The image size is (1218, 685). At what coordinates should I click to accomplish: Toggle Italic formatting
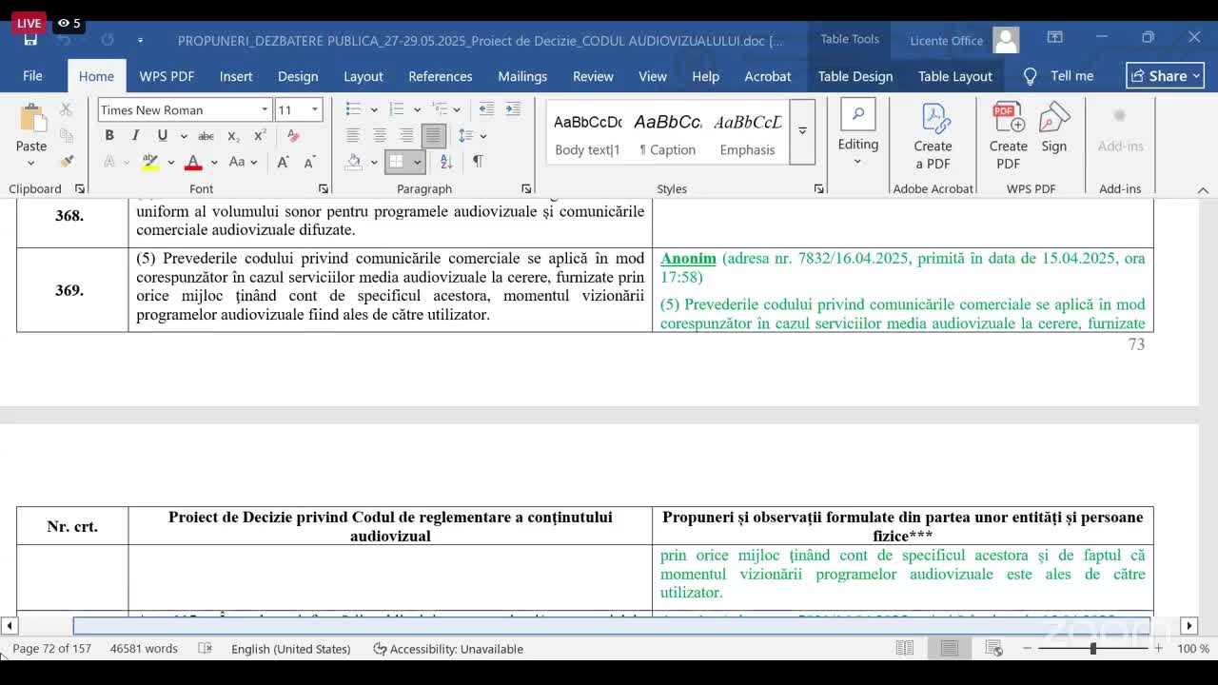pos(135,136)
